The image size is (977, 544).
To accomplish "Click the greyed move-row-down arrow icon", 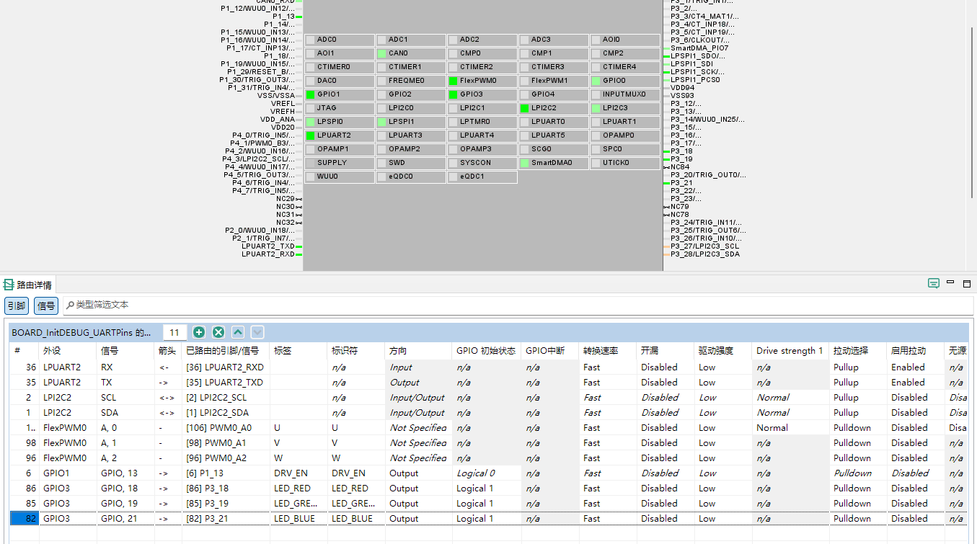I will click(x=257, y=332).
